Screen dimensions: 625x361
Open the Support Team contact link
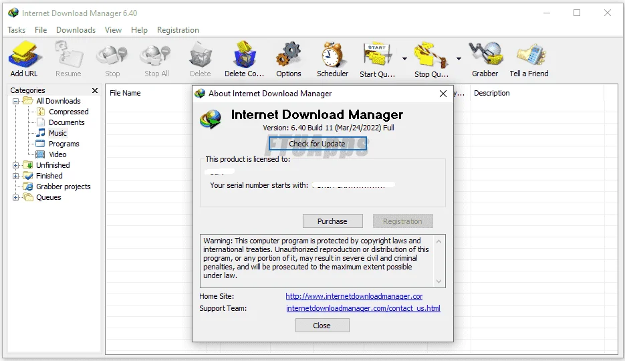363,308
